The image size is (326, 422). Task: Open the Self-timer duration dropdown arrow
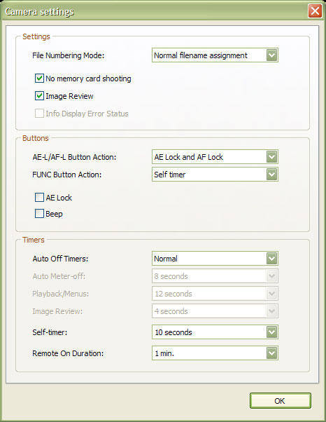click(x=271, y=332)
